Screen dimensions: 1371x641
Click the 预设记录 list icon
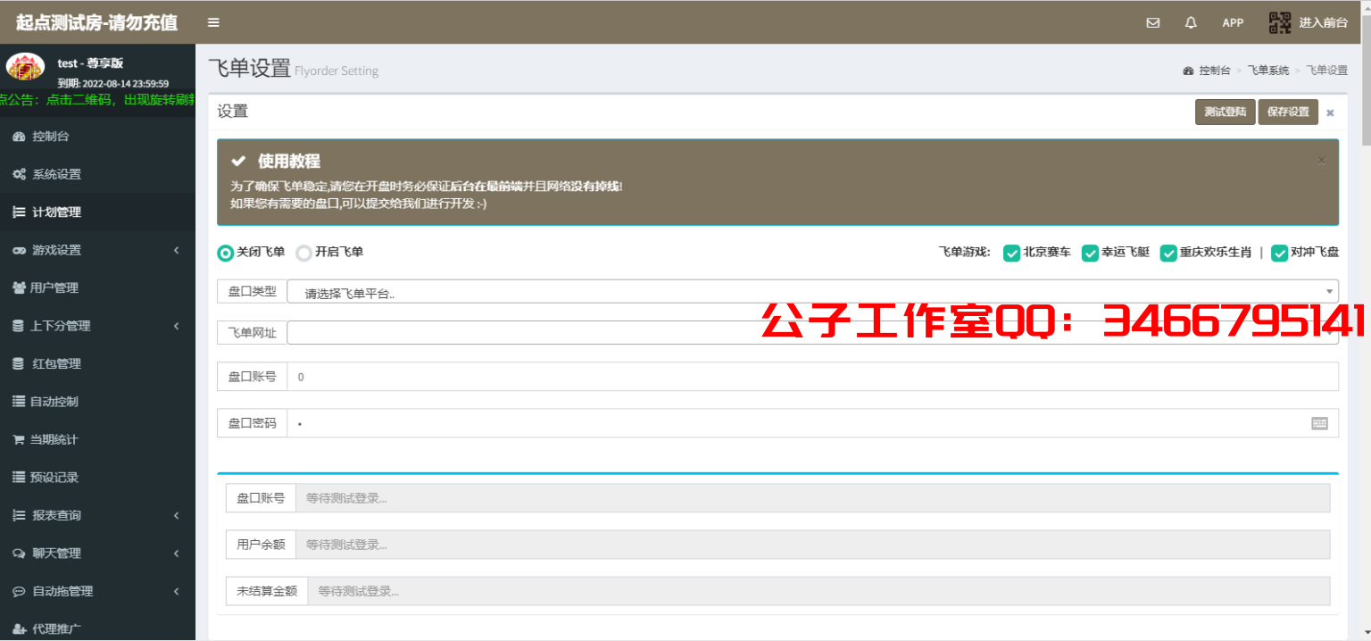(x=19, y=478)
